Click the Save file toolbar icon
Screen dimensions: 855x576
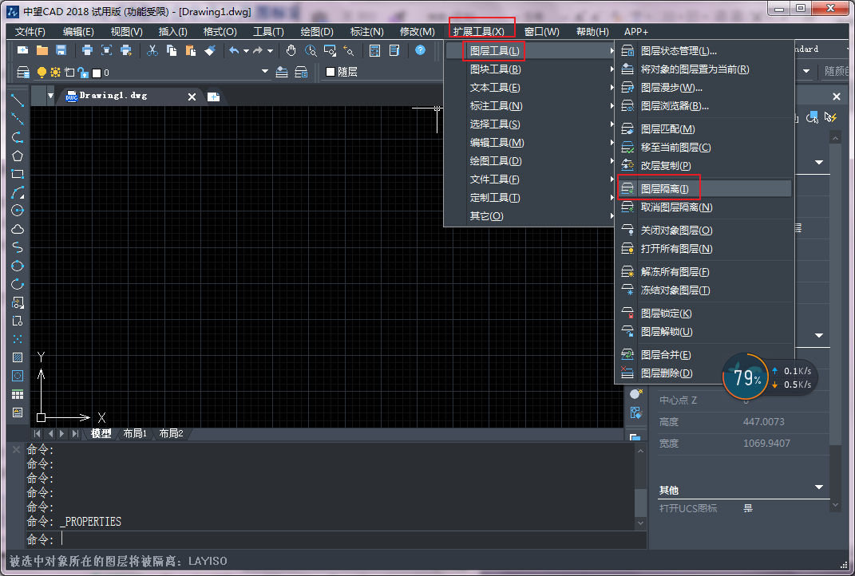pos(61,50)
